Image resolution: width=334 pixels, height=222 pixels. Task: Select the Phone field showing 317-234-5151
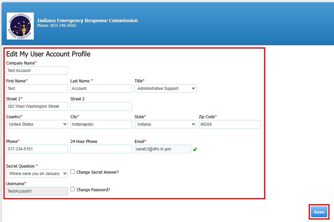(37, 149)
